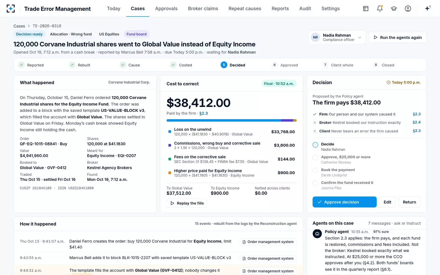Image resolution: width=440 pixels, height=275 pixels.
Task: Click the 5 Decided step marker
Action: click(224, 65)
